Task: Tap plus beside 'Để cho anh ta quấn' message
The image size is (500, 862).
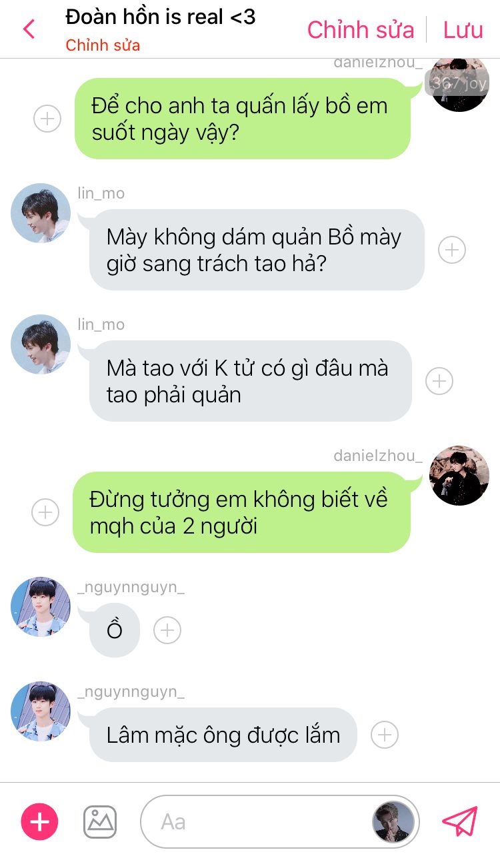Action: [47, 119]
